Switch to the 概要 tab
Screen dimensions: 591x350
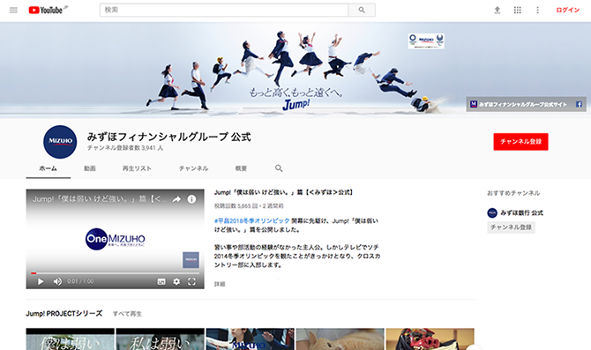241,168
